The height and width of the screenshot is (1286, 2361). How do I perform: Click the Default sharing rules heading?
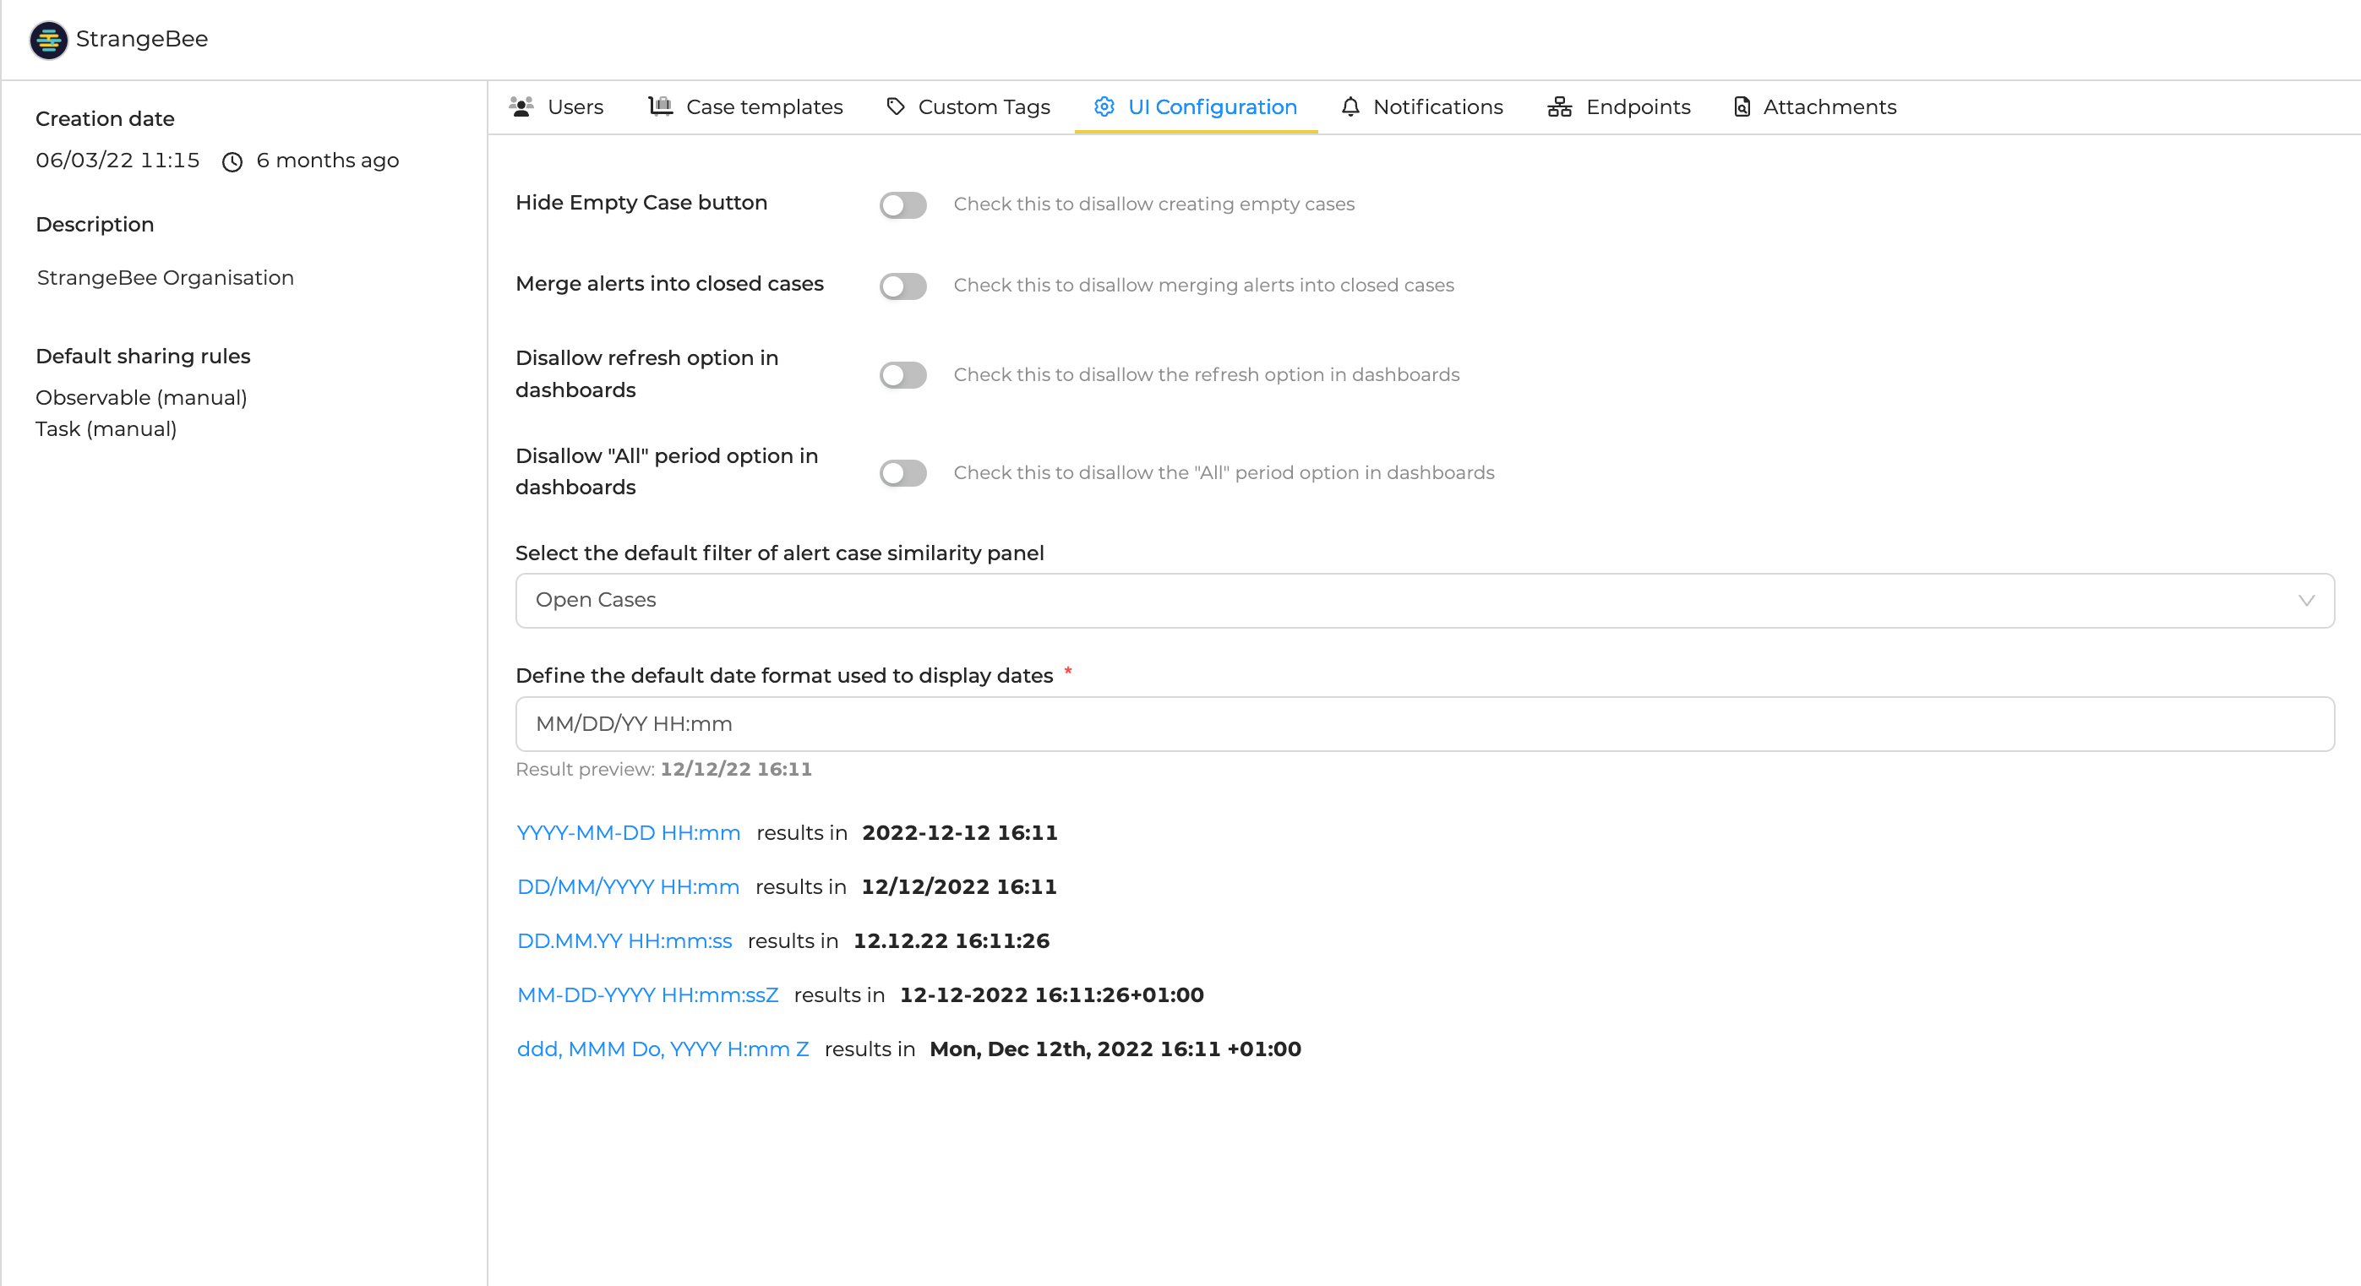point(143,357)
